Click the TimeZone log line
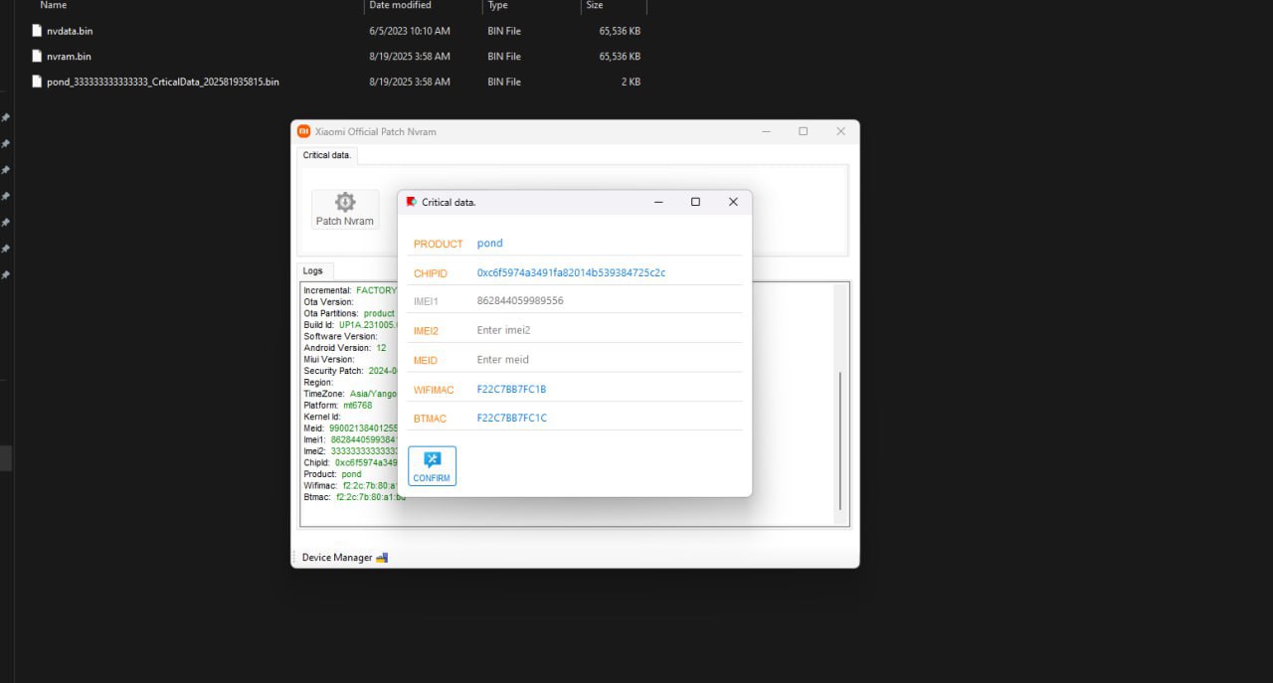Image resolution: width=1273 pixels, height=683 pixels. 350,394
